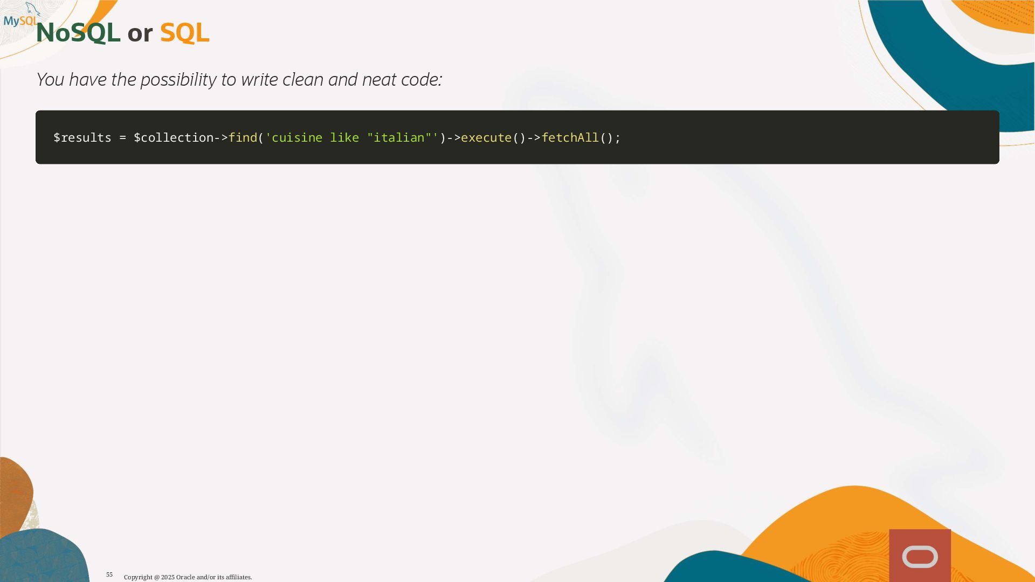Click the $results variable in code

(x=82, y=138)
